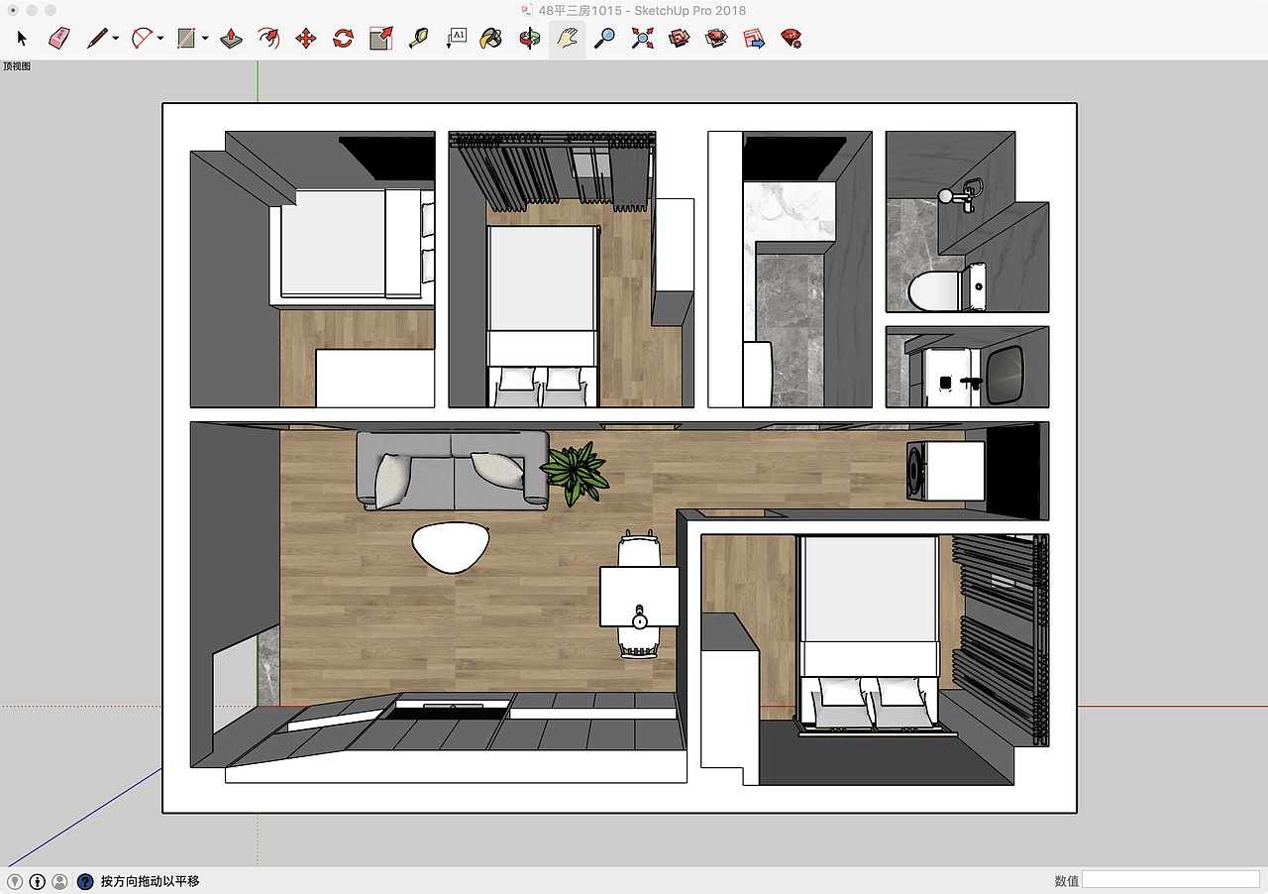Select the Tape Measure tool
This screenshot has width=1268, height=894.
pyautogui.click(x=418, y=39)
